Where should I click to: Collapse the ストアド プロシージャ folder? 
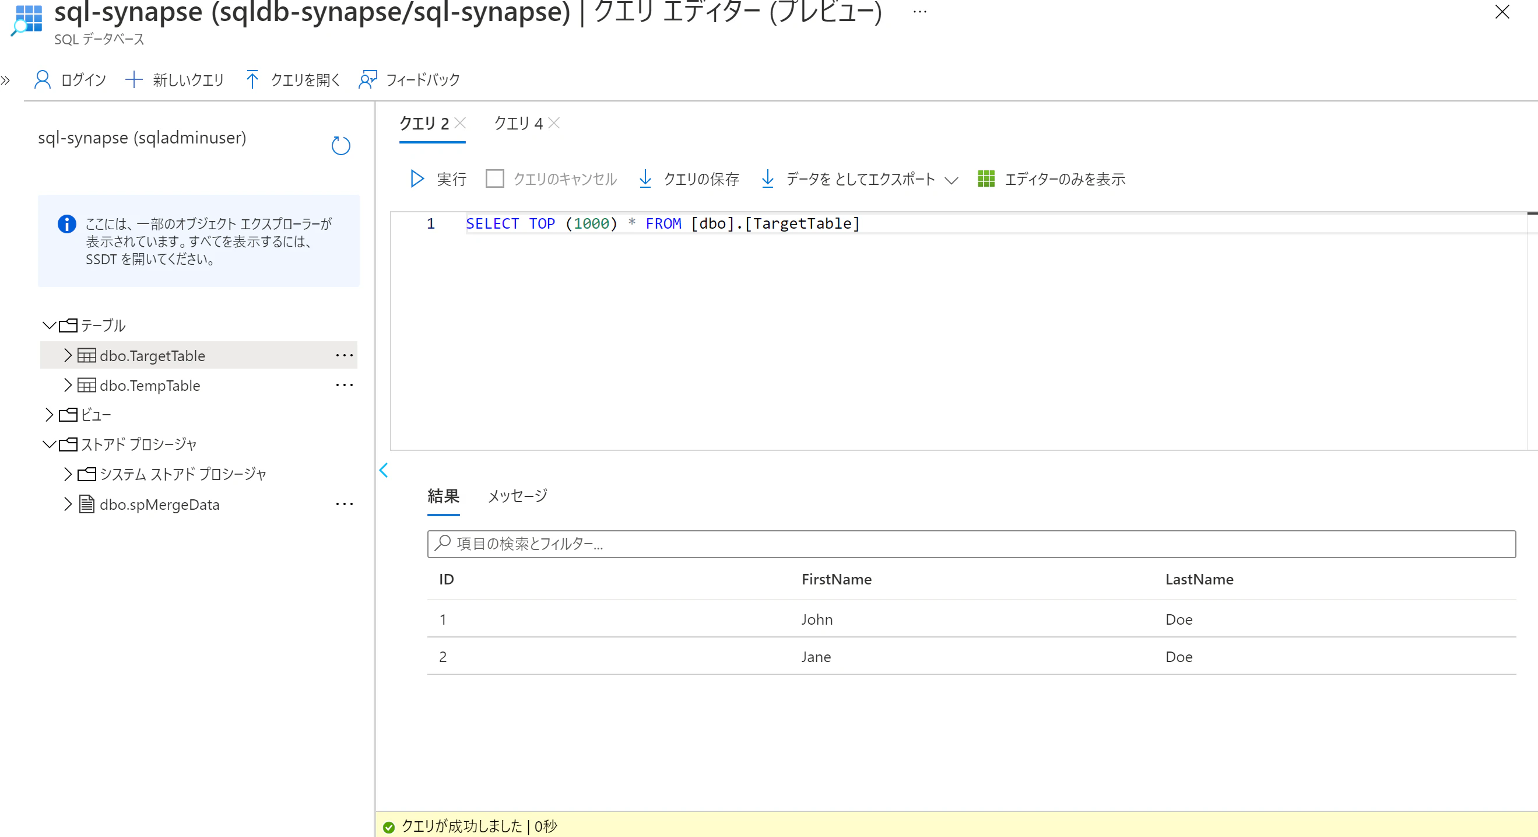[x=50, y=444]
